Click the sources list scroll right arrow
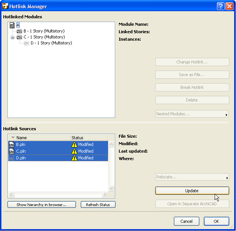This screenshot has height=231, width=236. pos(105,195)
